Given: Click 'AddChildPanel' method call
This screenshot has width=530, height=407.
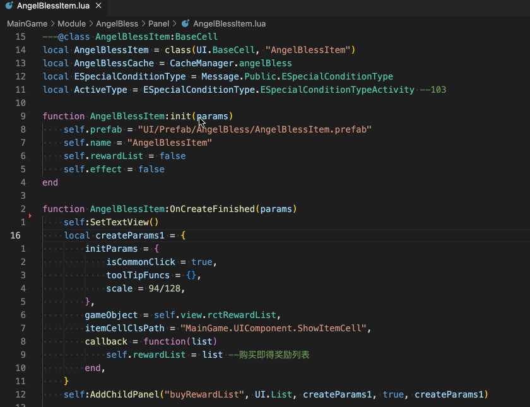Looking at the screenshot, I should click(125, 394).
